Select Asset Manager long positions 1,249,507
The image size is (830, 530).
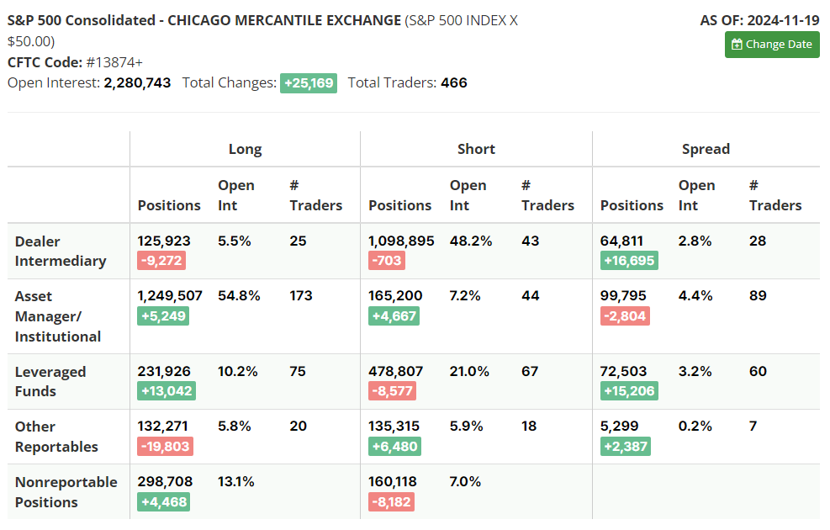170,296
